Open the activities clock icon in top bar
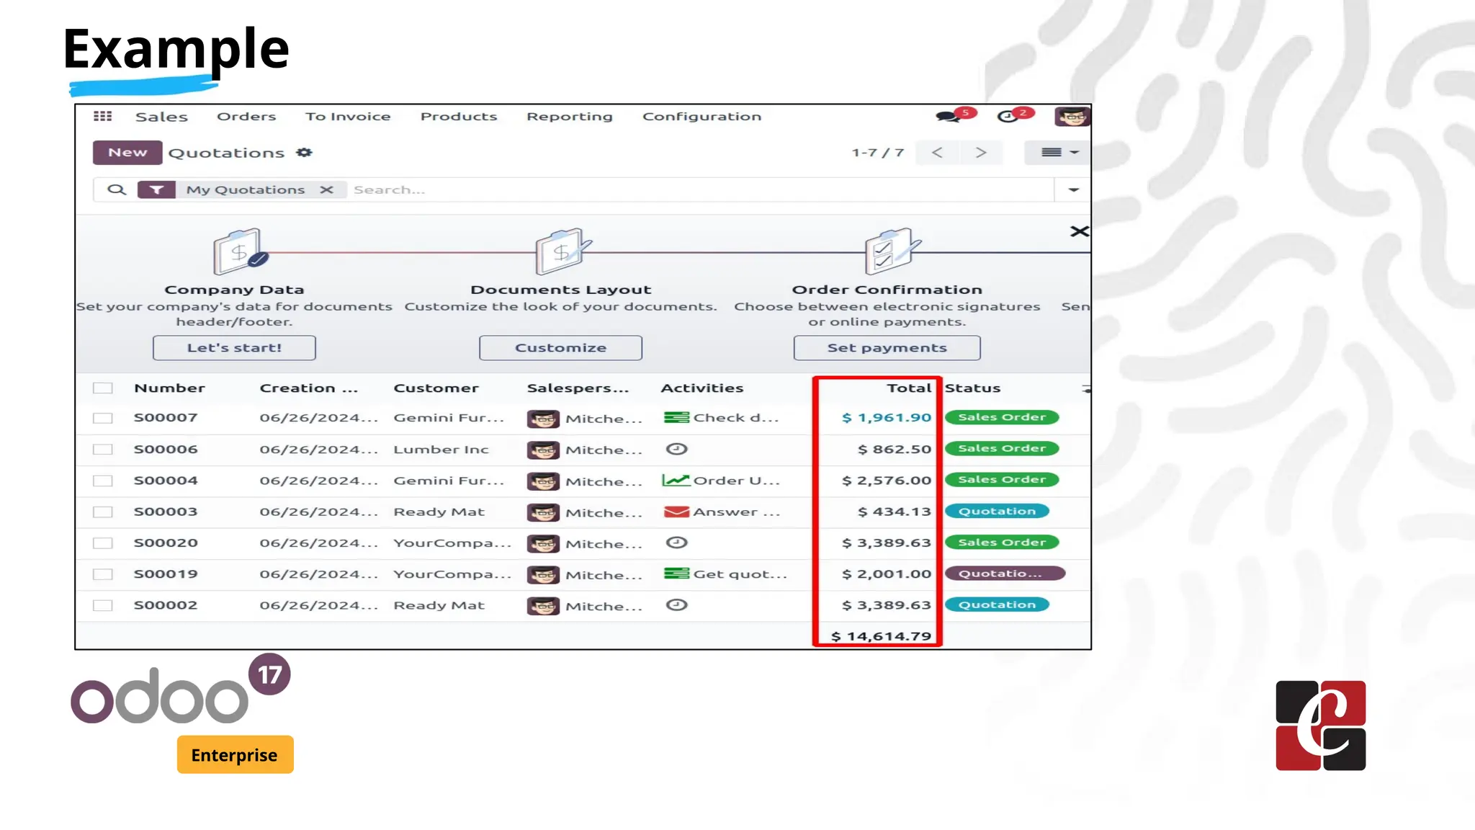 tap(1007, 117)
